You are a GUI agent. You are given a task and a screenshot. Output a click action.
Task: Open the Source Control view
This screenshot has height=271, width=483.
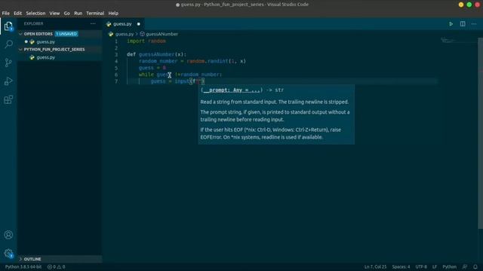pos(8,62)
